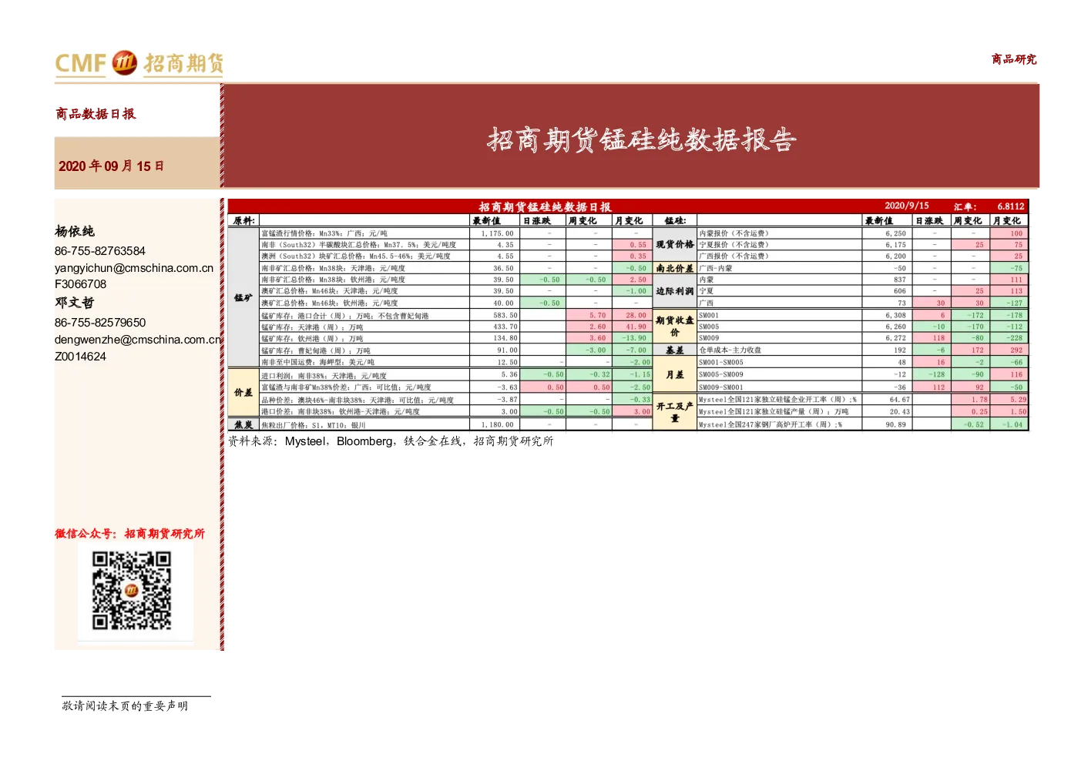Click footer note 敬请阅读末页的重要声明

point(126,705)
